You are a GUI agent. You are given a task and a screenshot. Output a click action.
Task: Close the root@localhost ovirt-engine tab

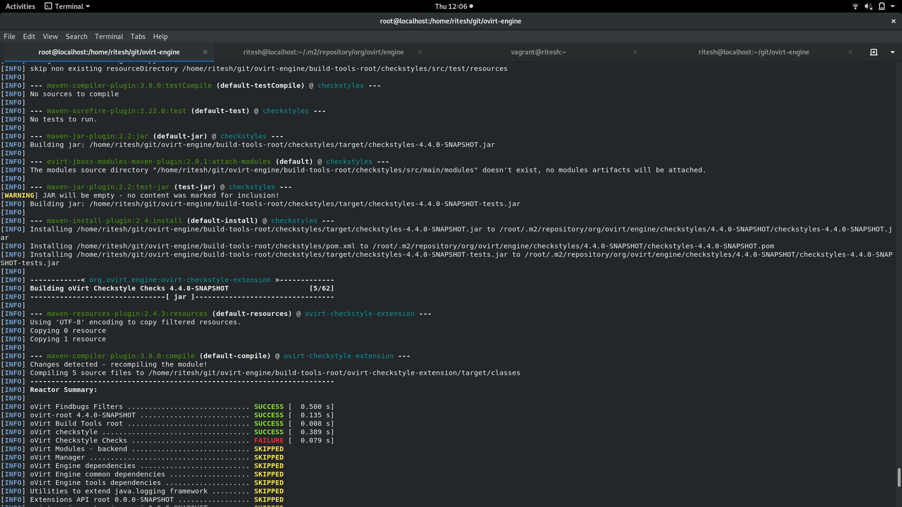(x=205, y=52)
